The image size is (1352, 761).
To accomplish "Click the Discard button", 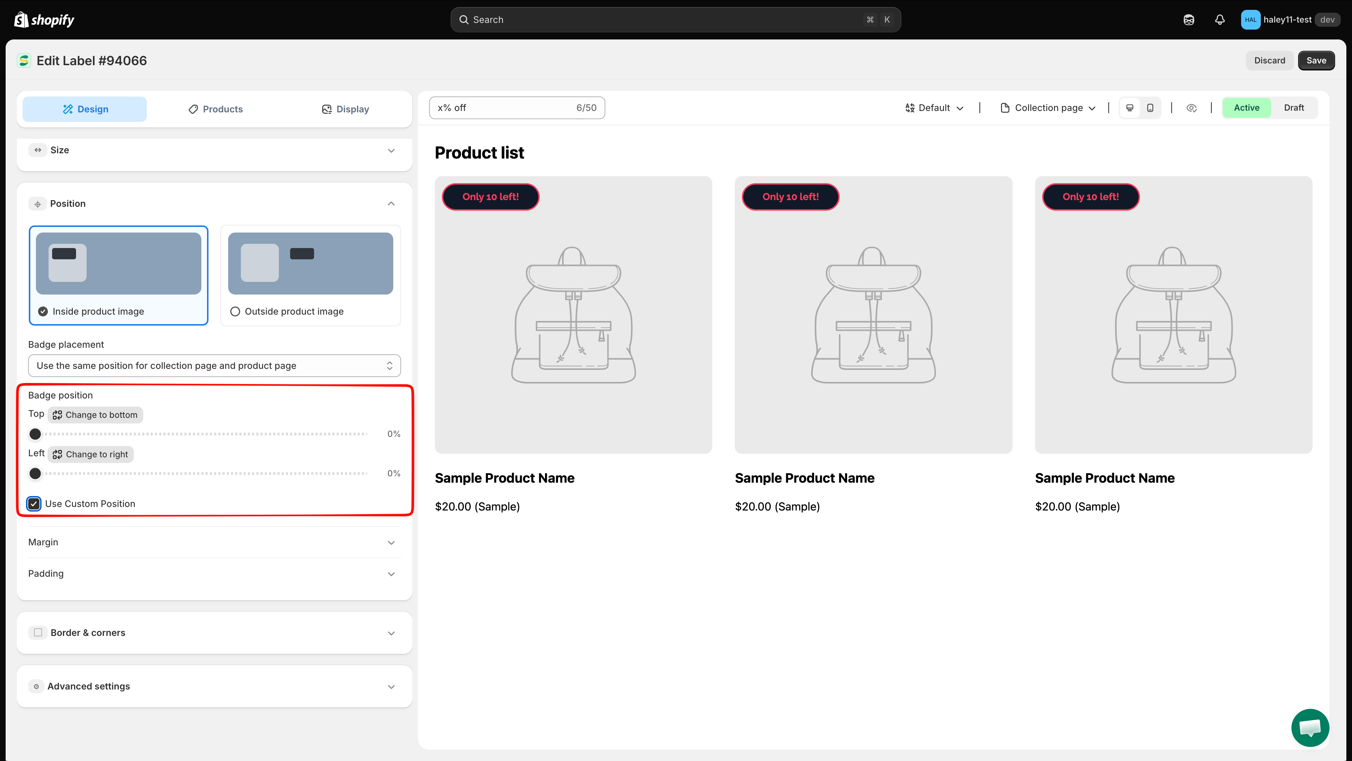I will point(1270,60).
